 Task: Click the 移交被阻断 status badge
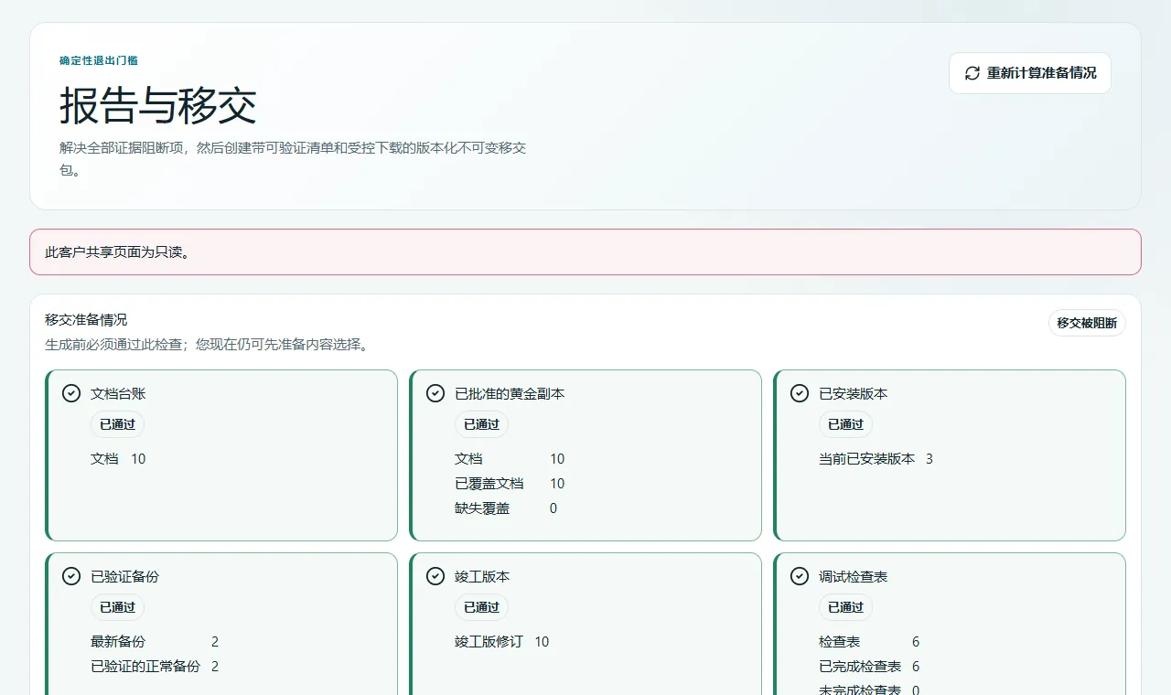coord(1087,323)
